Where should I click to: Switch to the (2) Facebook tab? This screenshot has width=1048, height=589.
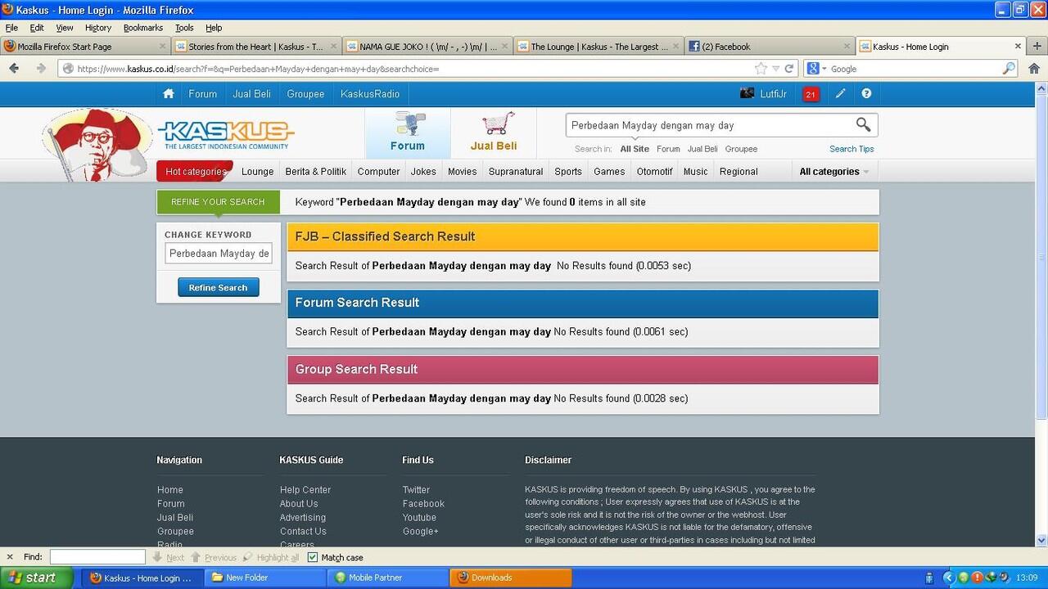click(770, 47)
